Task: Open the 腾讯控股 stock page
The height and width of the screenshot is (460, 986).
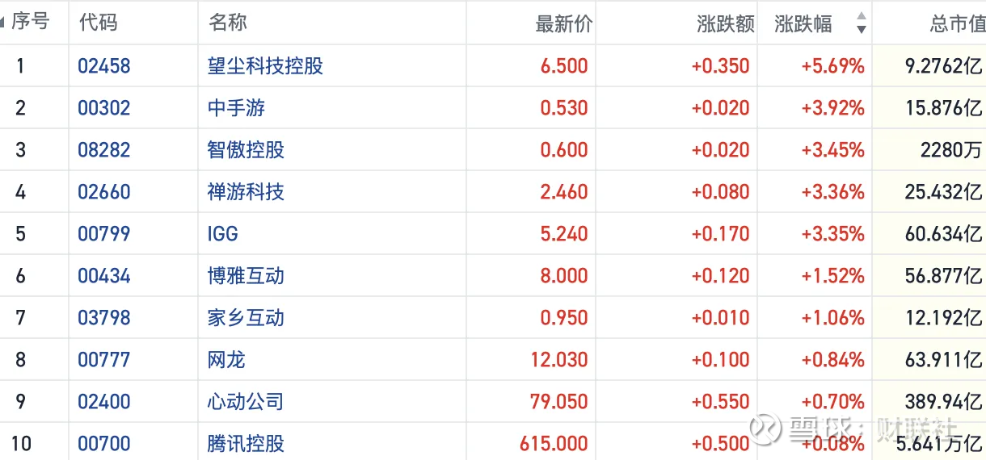Action: point(246,443)
